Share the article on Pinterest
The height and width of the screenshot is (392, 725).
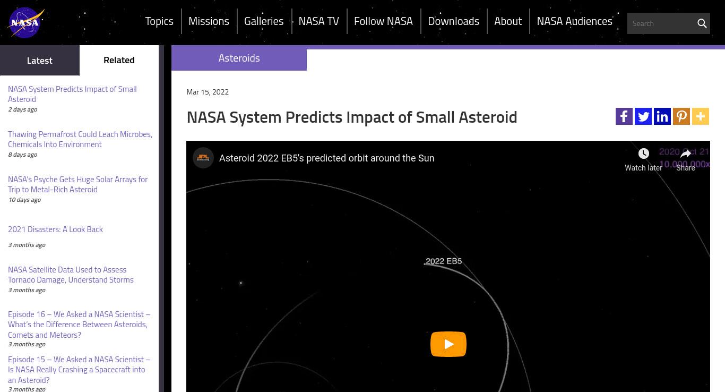(x=681, y=116)
